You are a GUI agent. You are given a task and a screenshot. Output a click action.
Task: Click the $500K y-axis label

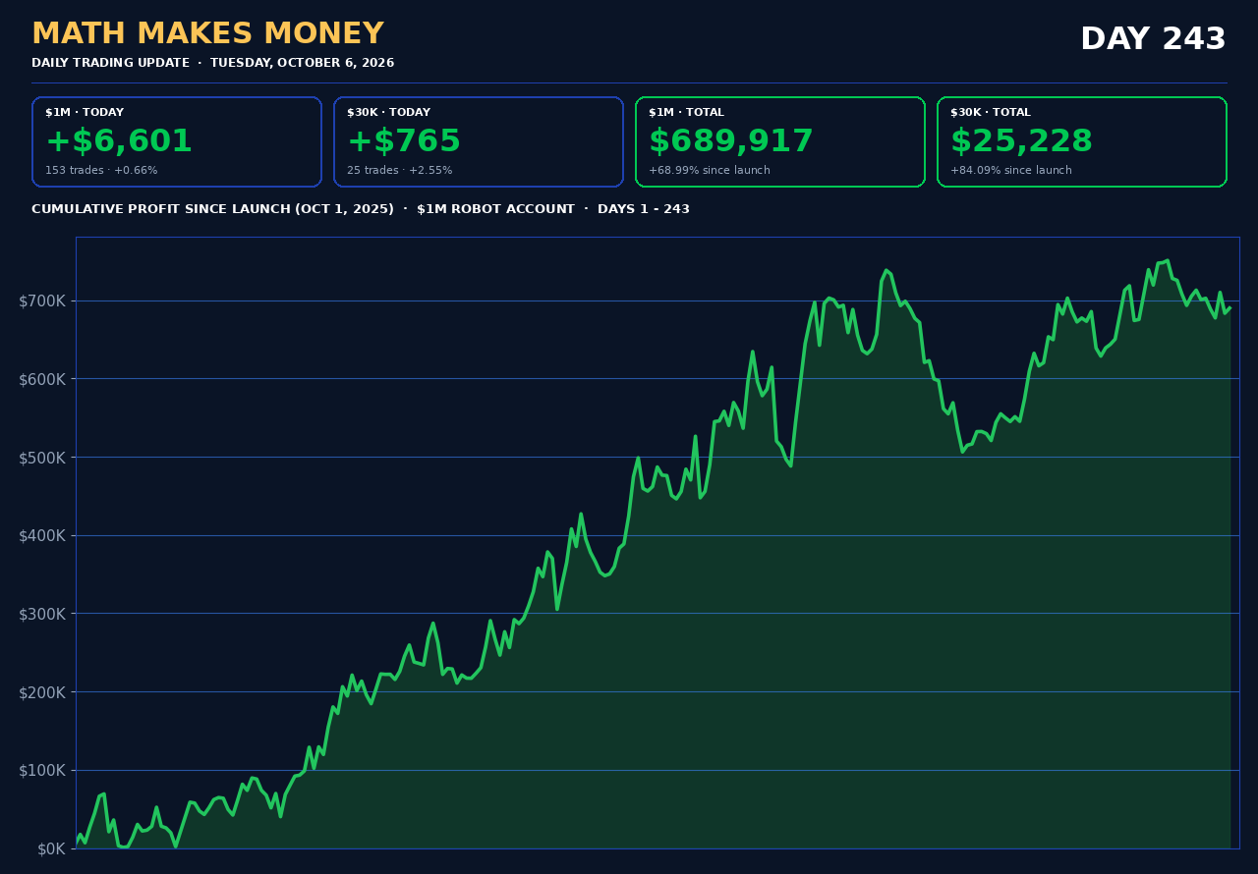coord(42,458)
